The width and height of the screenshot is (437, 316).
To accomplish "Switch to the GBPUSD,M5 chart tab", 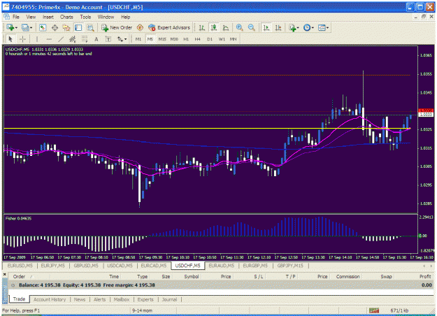I will coord(86,266).
